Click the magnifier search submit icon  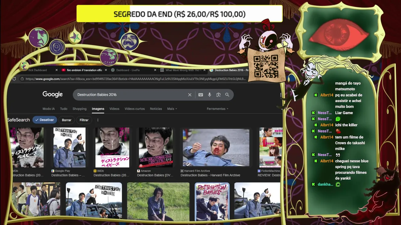pos(227,95)
